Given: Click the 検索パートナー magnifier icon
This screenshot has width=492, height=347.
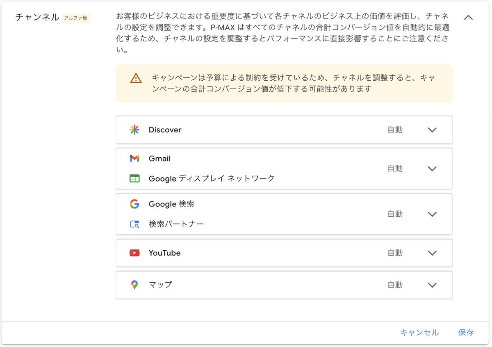Looking at the screenshot, I should [134, 224].
